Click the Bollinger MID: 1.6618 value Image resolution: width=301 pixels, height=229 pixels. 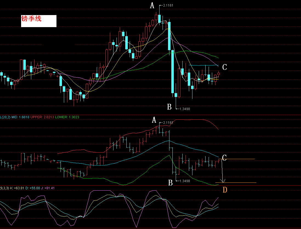pos(20,117)
